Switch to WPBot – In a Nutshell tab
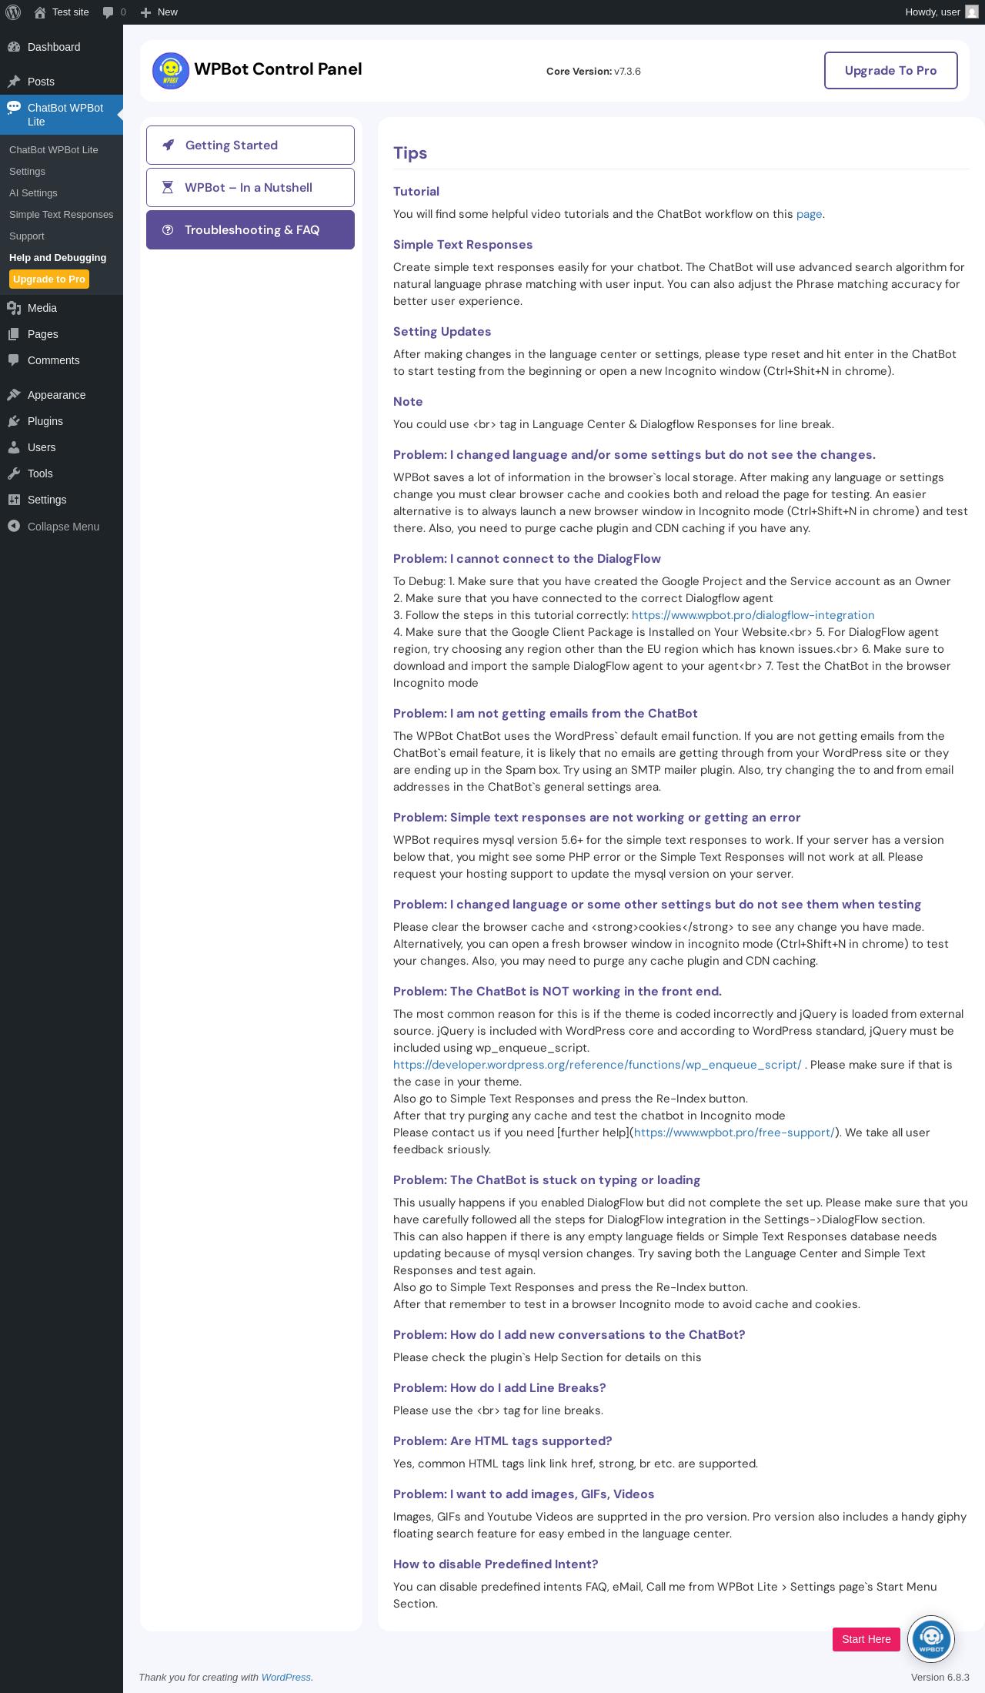985x1693 pixels. click(250, 187)
